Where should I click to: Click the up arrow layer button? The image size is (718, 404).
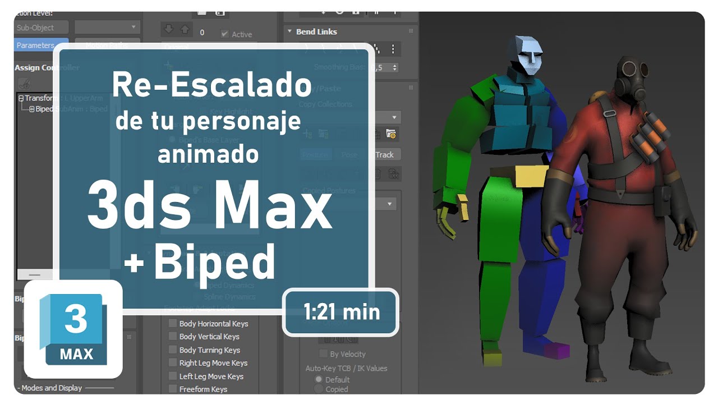184,29
